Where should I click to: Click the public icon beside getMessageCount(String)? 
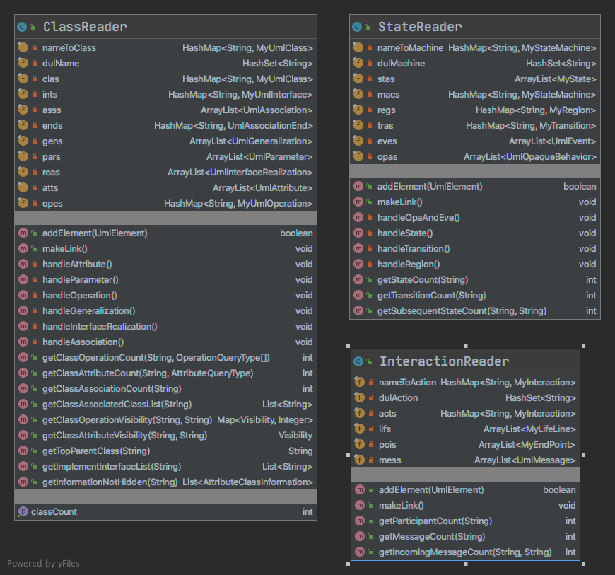coord(370,537)
